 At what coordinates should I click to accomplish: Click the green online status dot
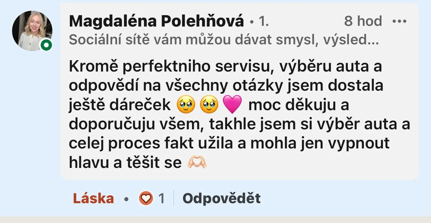46,45
